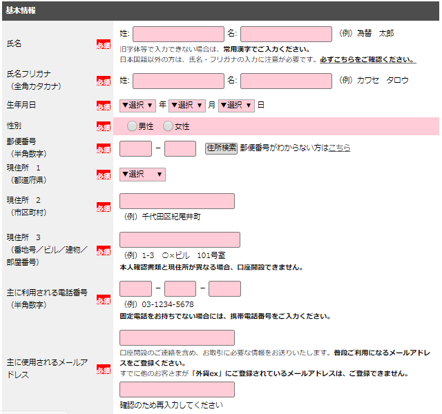The width and height of the screenshot is (442, 414).
Task: Click the first メールアドレス input field
Action: click(x=177, y=337)
